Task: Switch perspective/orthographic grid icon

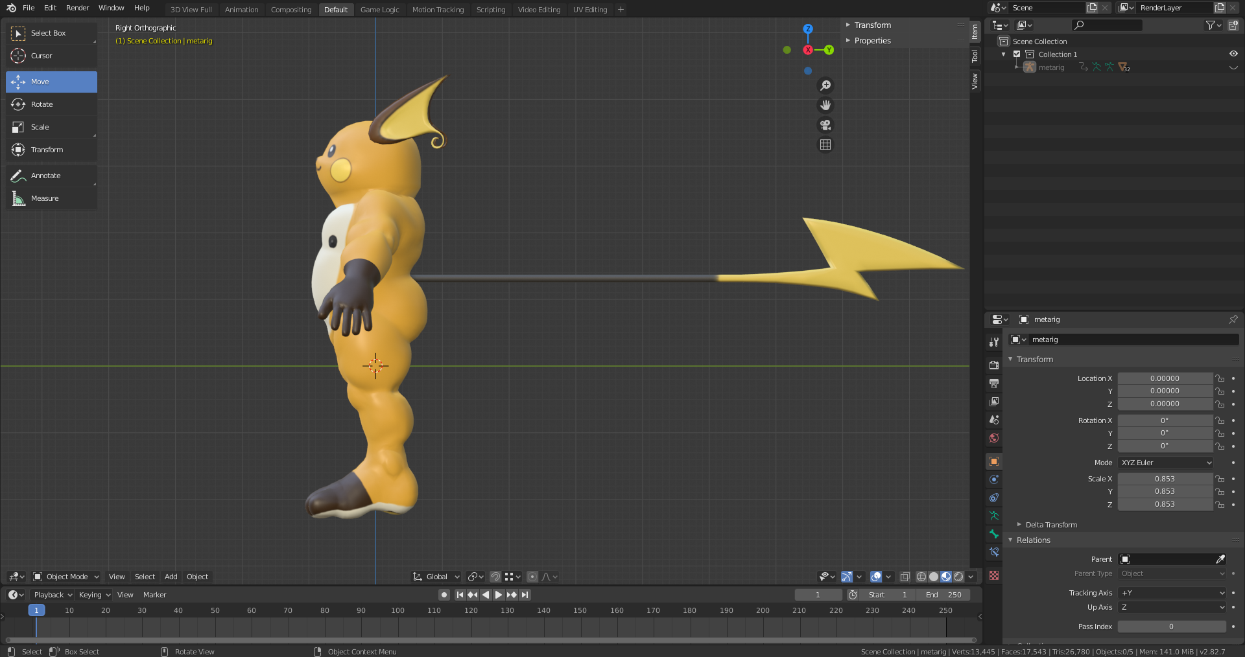Action: point(825,144)
